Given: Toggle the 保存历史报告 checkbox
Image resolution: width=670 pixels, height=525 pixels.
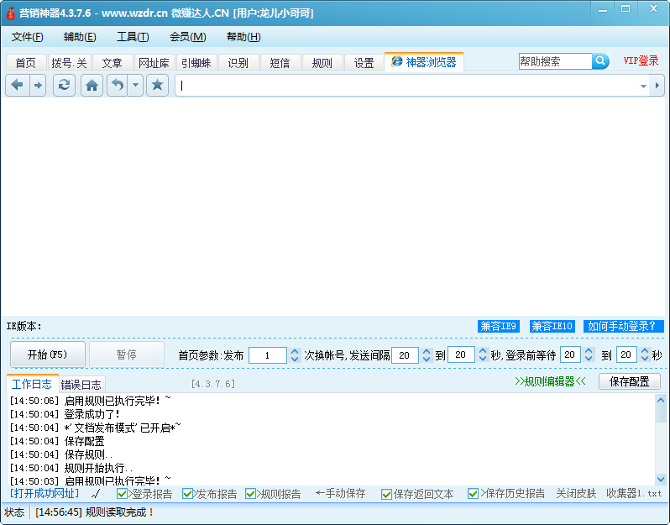Looking at the screenshot, I should pyautogui.click(x=473, y=494).
